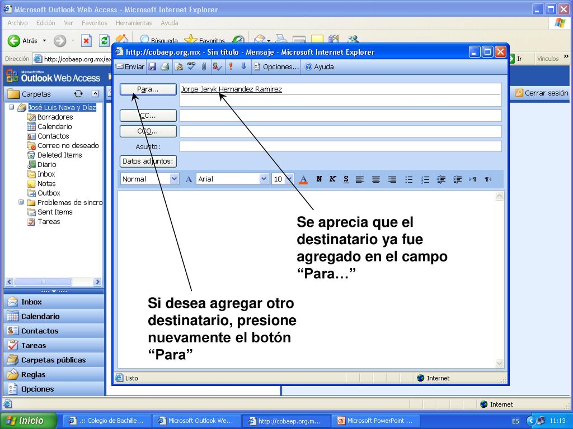Attach a file with the paperclip icon
573x429 pixels.
click(x=204, y=67)
